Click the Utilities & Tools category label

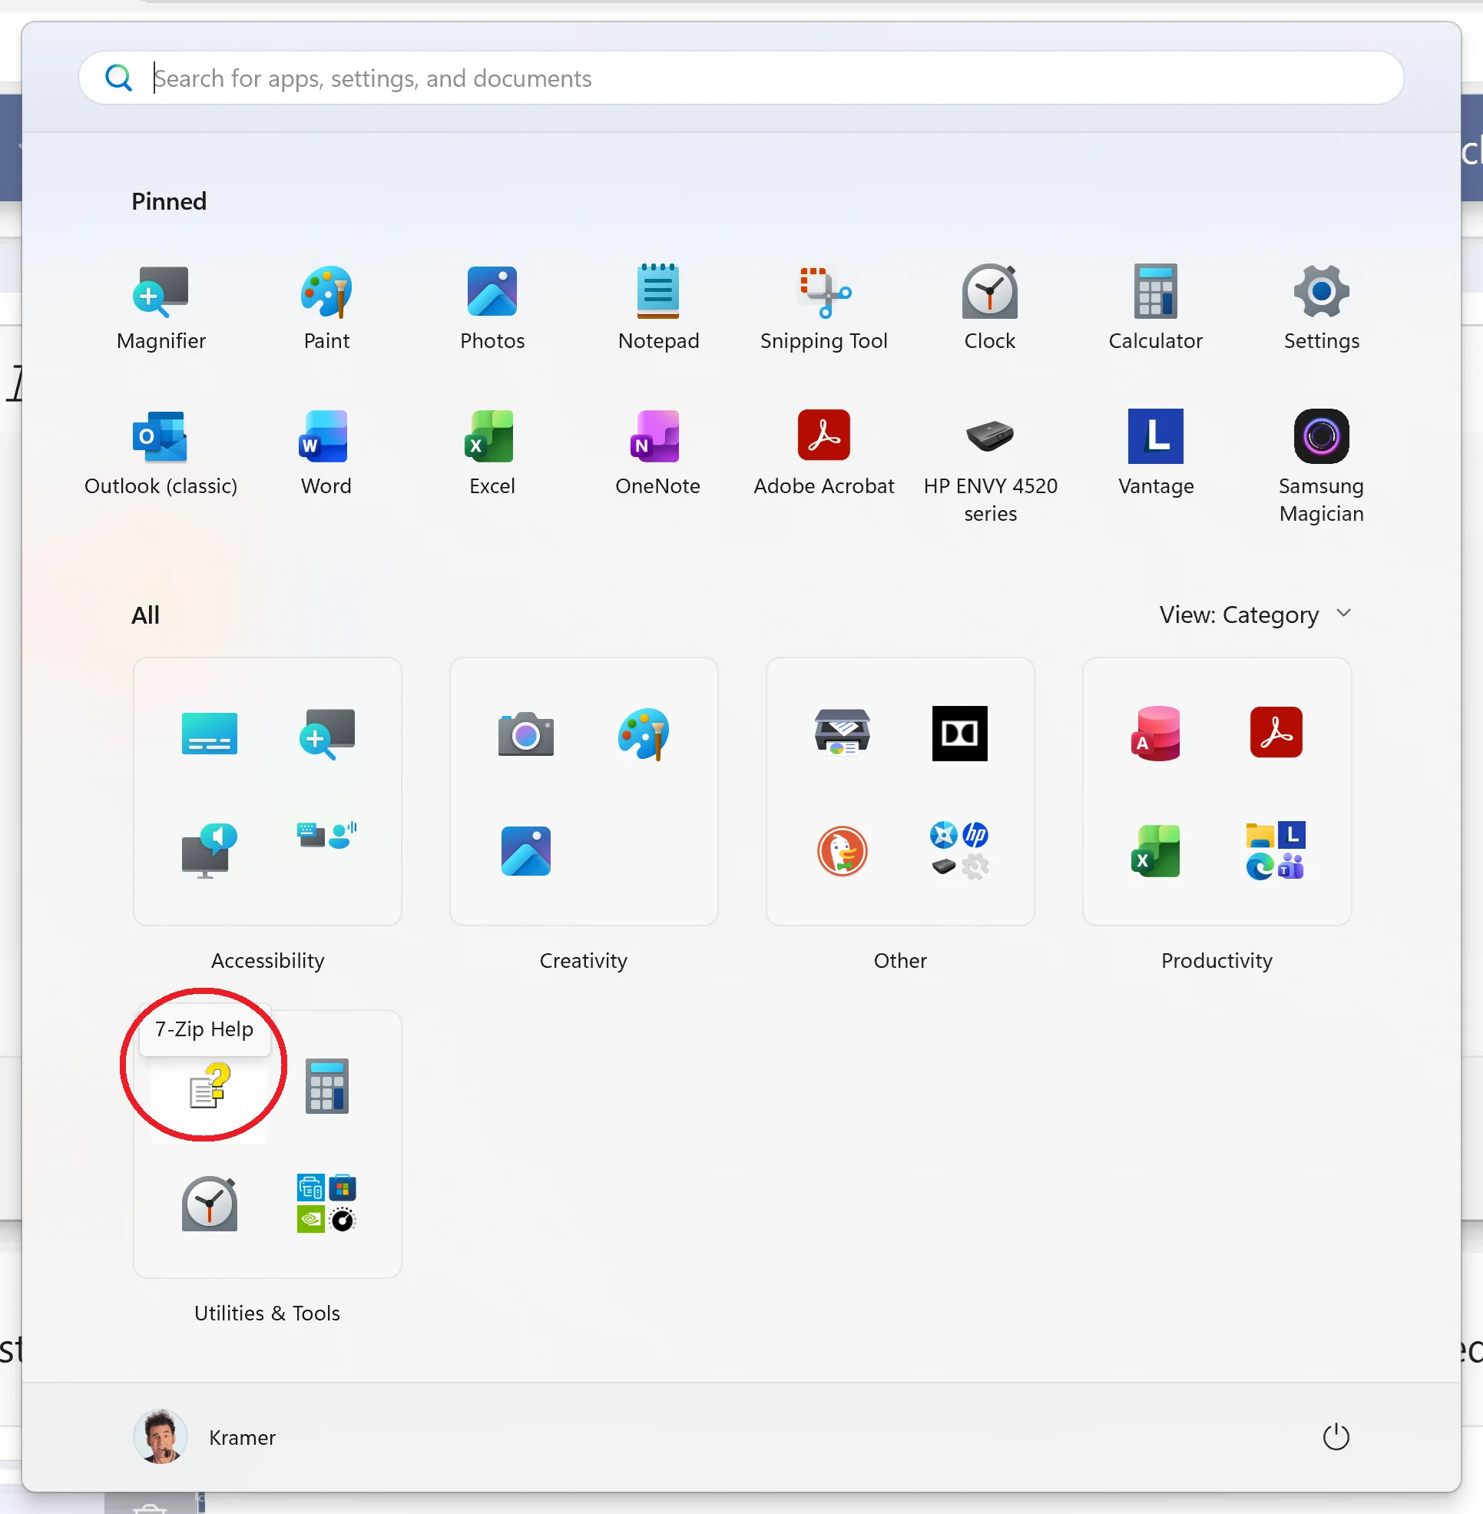(267, 1314)
